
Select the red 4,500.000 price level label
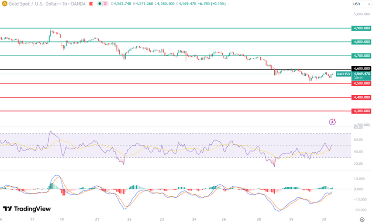[x=361, y=83]
